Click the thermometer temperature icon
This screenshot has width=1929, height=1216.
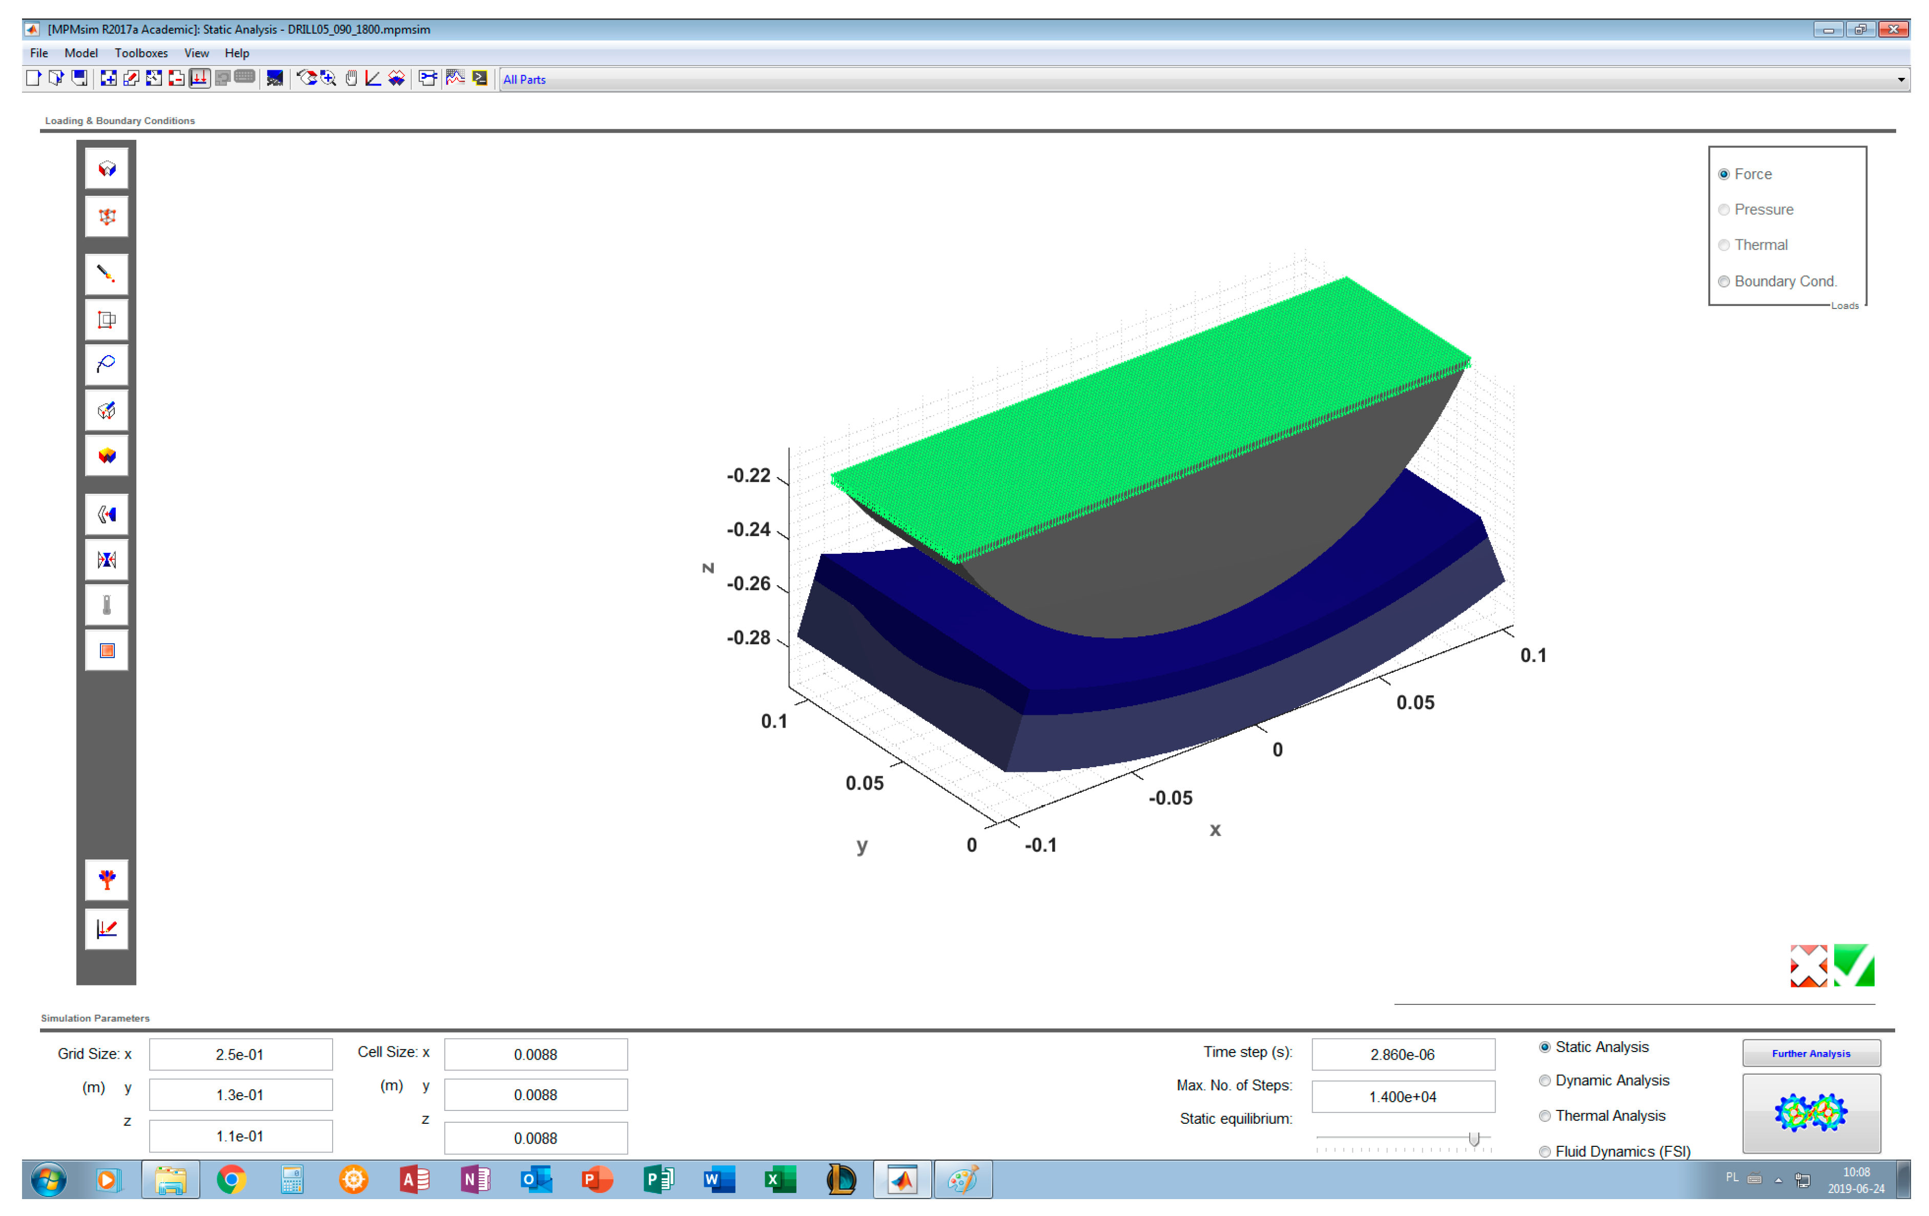(x=107, y=605)
